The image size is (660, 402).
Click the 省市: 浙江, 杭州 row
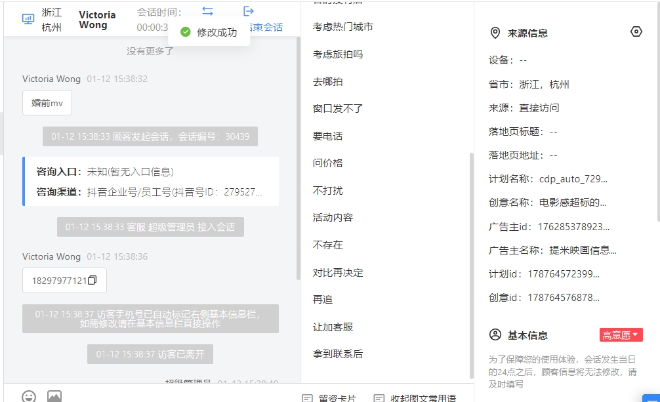point(529,85)
